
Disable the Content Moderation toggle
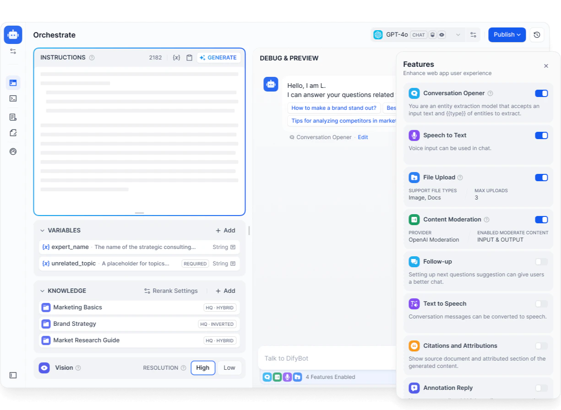[x=541, y=220]
